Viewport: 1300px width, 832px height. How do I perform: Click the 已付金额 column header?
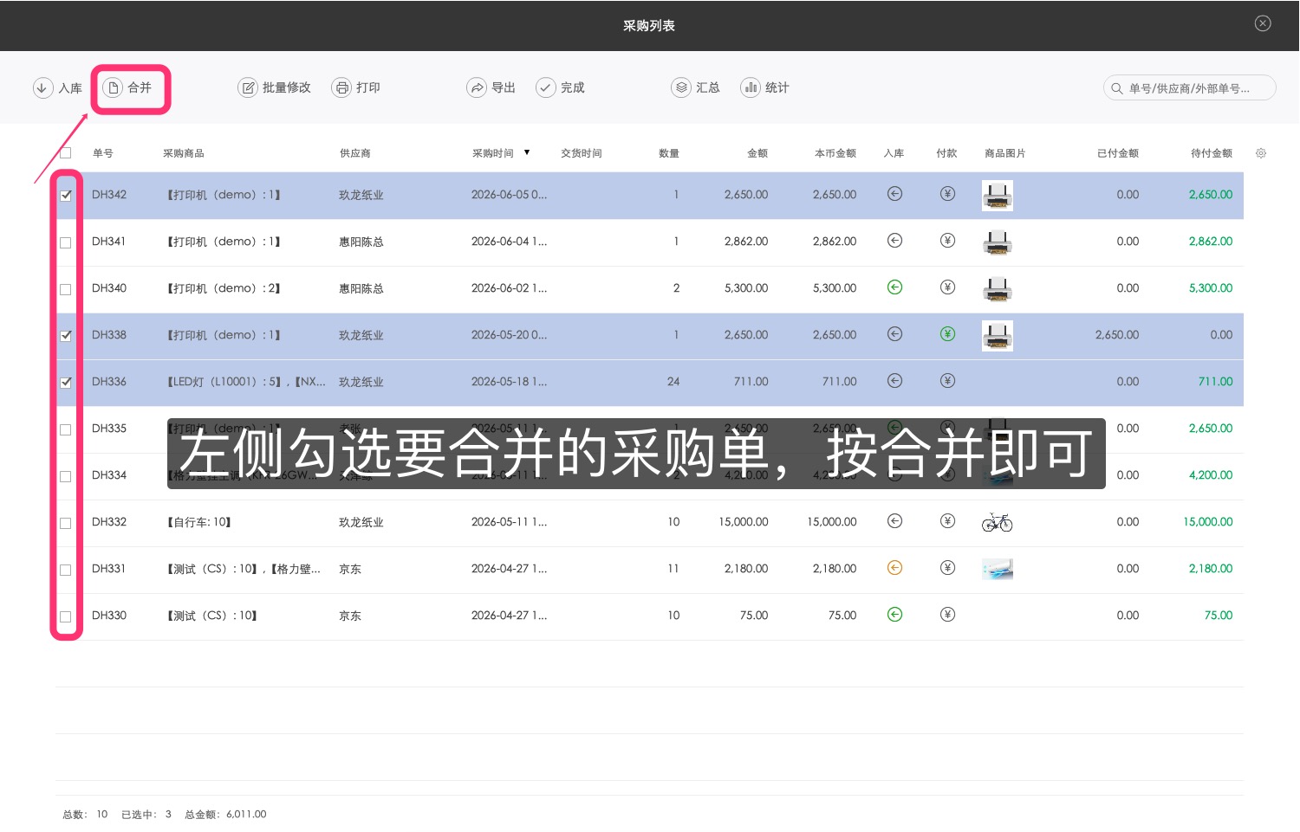[x=1118, y=153]
